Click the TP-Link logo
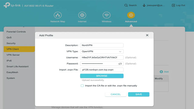The height and width of the screenshot is (109, 194). 12,5
